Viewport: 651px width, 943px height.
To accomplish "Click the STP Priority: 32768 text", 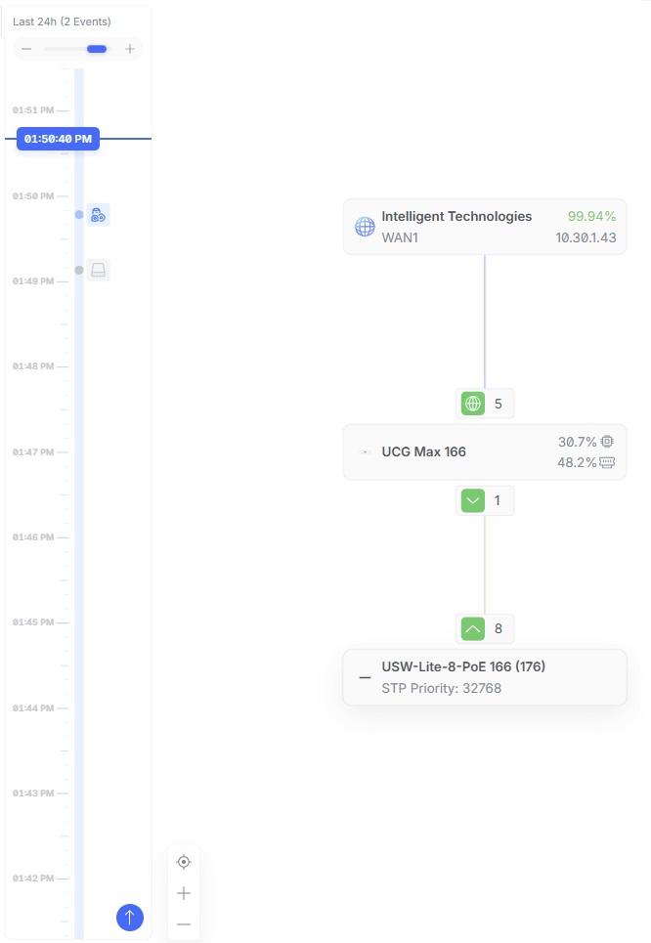I will [x=442, y=688].
